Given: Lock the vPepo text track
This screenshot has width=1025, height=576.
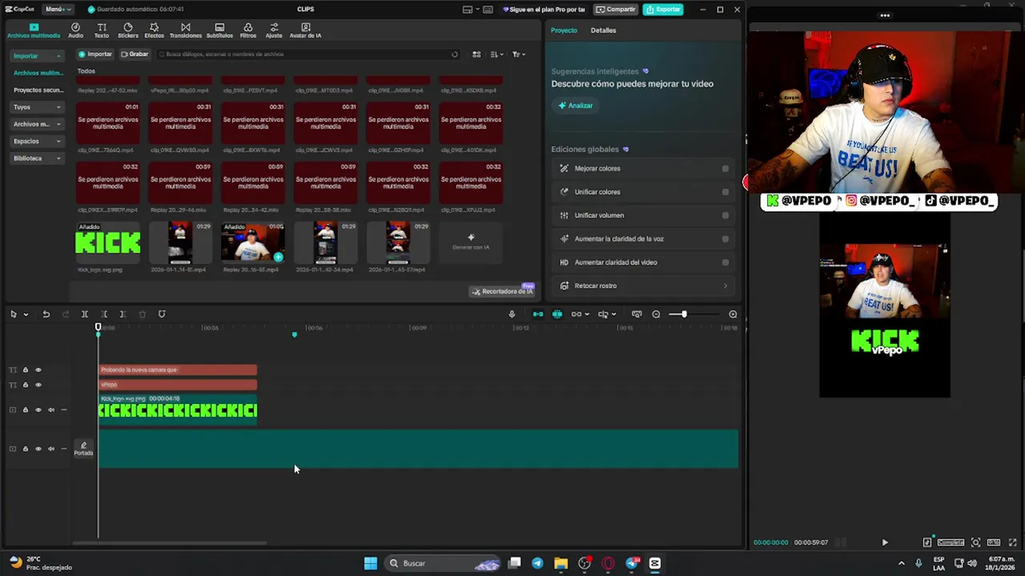Looking at the screenshot, I should coord(25,385).
